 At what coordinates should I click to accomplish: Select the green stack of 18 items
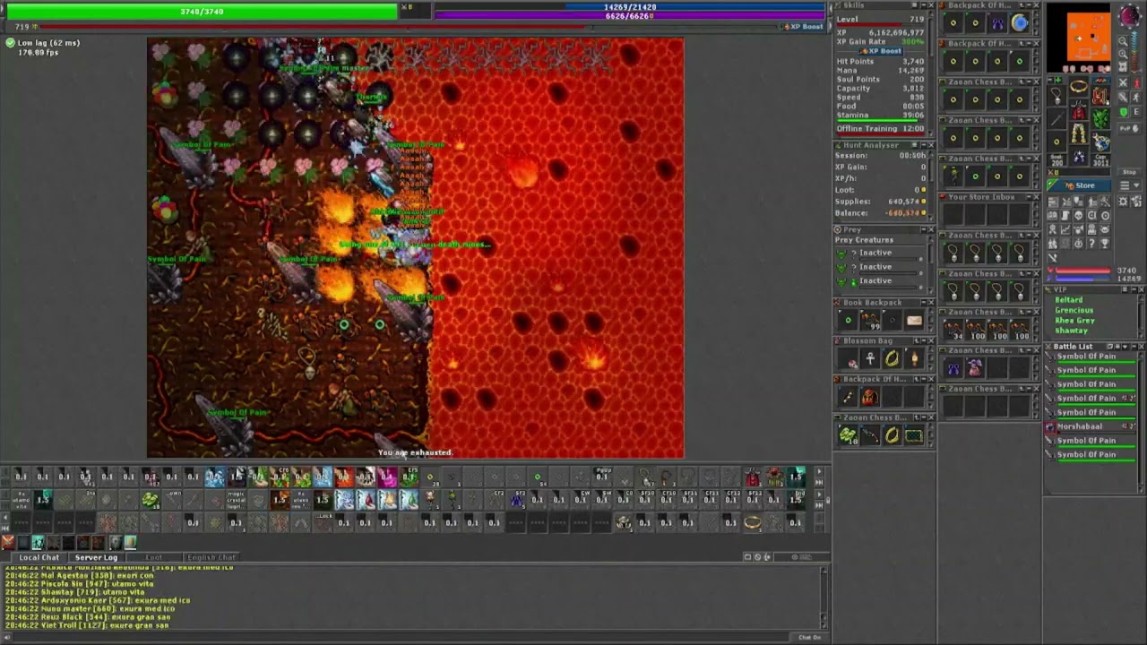tap(848, 435)
